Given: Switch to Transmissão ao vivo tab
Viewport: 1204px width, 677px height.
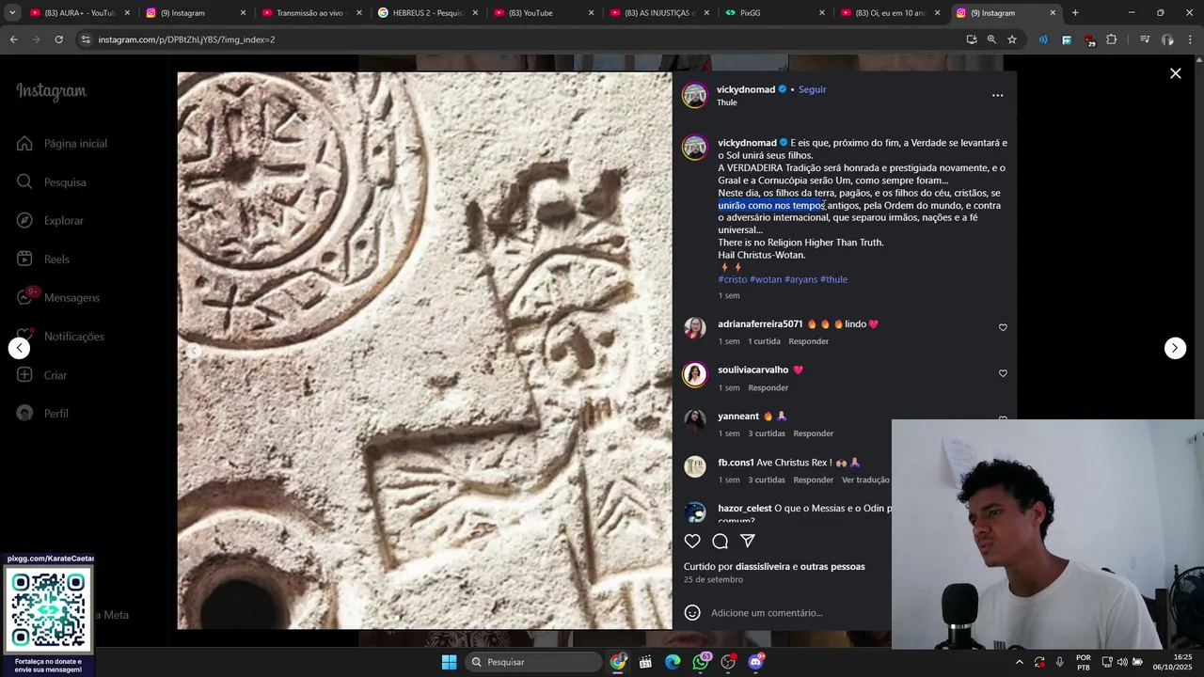Looking at the screenshot, I should coord(310,13).
